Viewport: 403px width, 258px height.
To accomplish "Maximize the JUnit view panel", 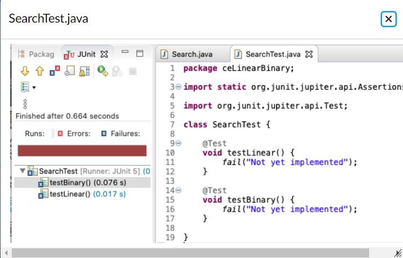I will click(140, 53).
